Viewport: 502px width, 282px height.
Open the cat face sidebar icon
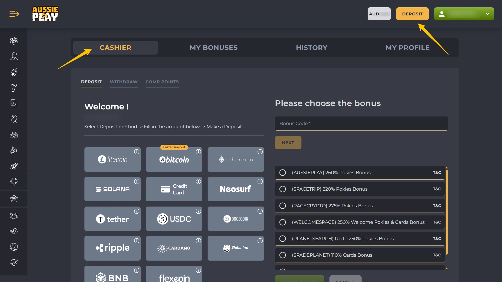tap(14, 216)
